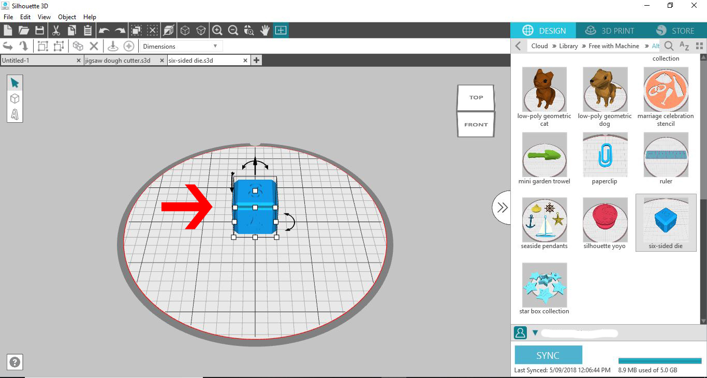Close the six-sided die.s3d tab
The height and width of the screenshot is (378, 707).
point(245,61)
